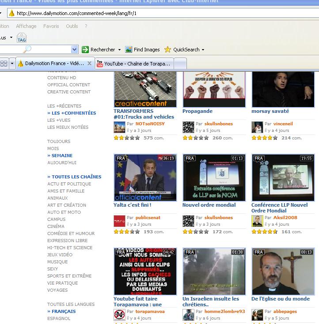The image size is (319, 324).
Task: Open ACTU ET POLITIQUE channel
Action: point(69,184)
